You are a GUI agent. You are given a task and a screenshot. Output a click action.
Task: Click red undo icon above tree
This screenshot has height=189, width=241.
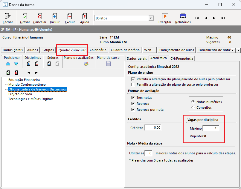(16, 73)
